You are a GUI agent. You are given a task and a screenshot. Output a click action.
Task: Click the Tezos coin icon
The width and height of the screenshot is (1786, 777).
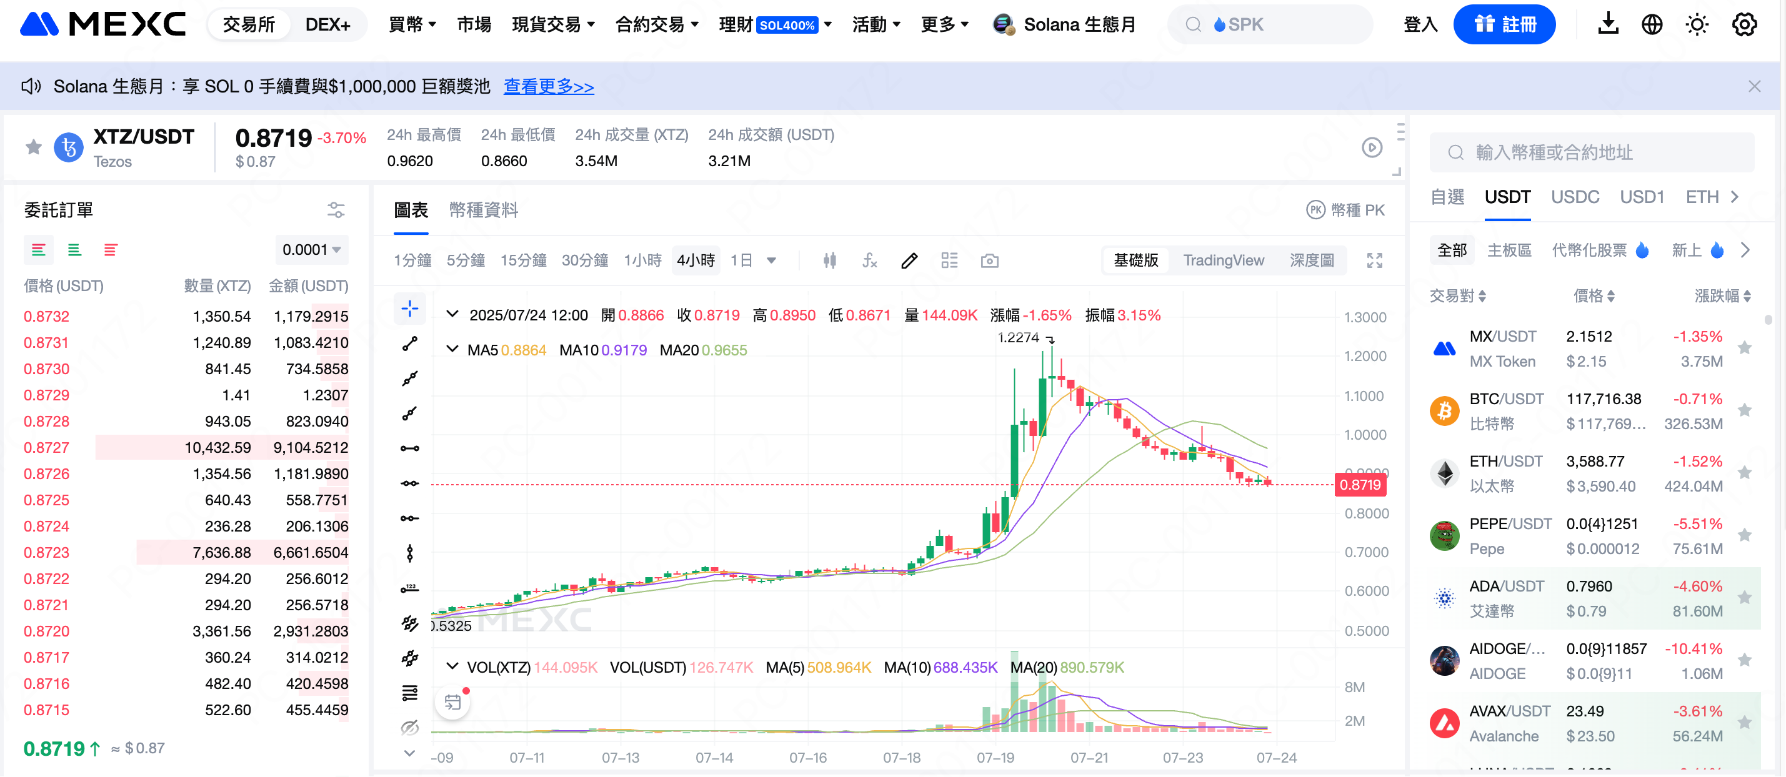coord(69,147)
